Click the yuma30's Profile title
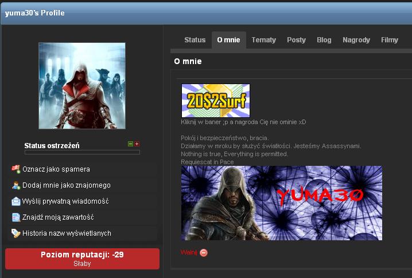 coord(34,13)
